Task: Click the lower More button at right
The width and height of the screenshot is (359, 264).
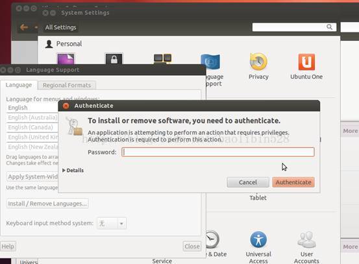Action: point(350,247)
